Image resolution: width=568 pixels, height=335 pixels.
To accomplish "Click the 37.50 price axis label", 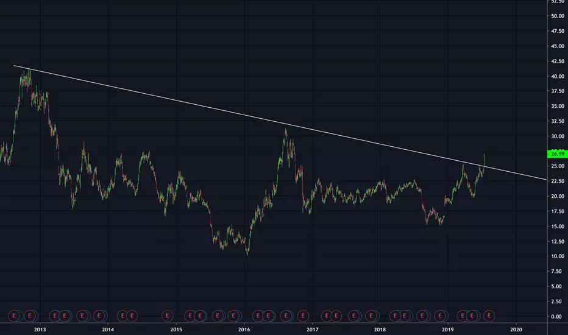I will [x=558, y=91].
